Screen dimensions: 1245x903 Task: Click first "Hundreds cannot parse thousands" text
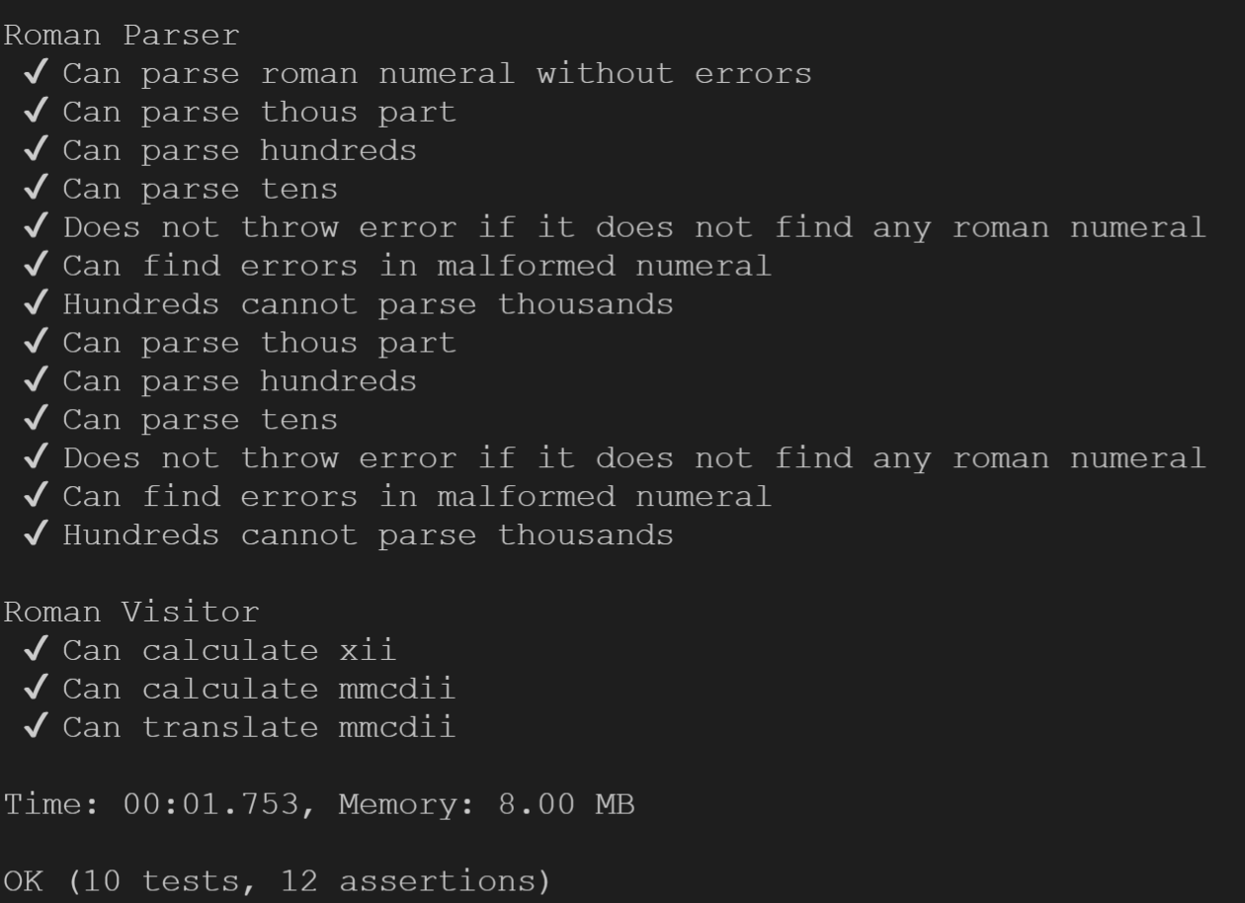click(368, 305)
